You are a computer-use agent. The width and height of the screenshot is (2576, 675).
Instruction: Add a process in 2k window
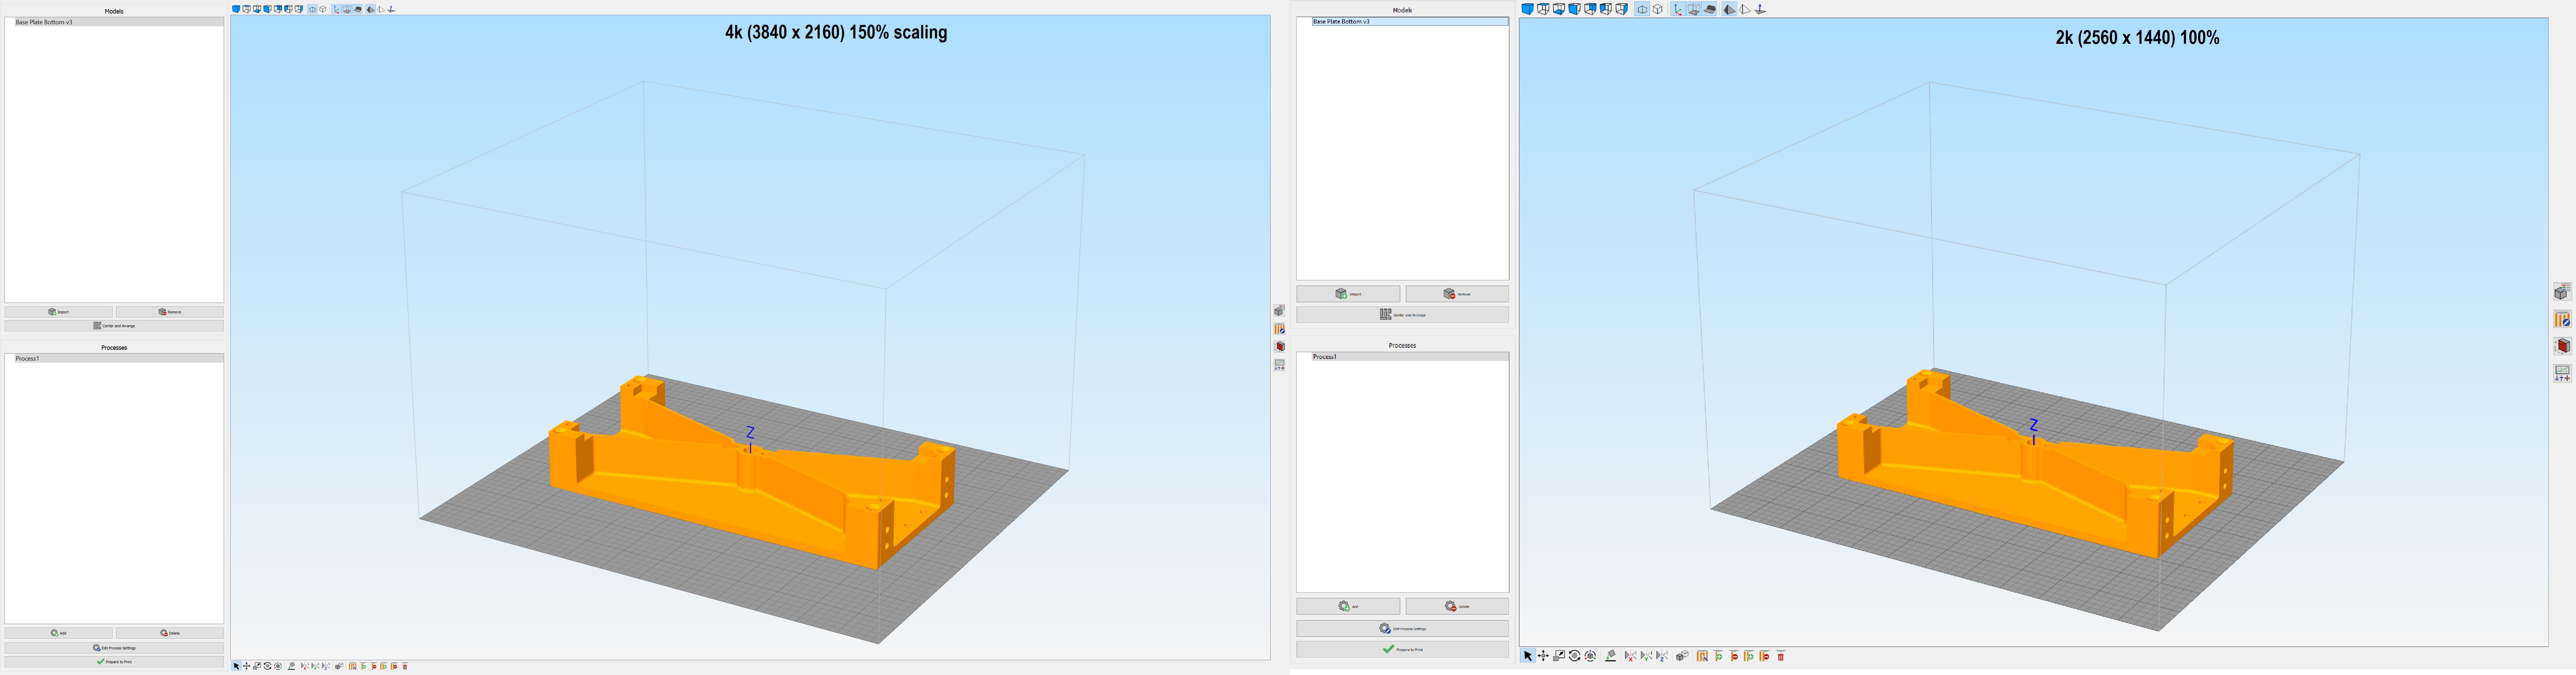(x=1348, y=606)
